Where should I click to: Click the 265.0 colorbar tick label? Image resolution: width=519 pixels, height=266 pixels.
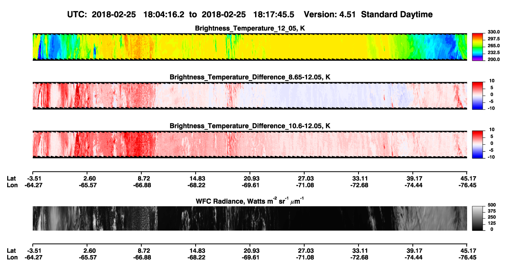494,46
